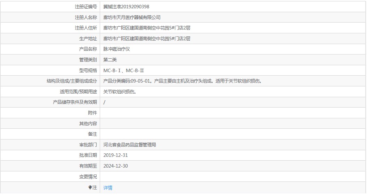Image resolution: width=367 pixels, height=195 pixels.
Task: Click the 结构及组成/主要组成成分 label
Action: (x=72, y=81)
